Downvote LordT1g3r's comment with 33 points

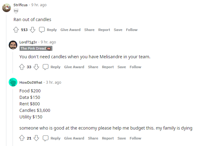pos(36,67)
